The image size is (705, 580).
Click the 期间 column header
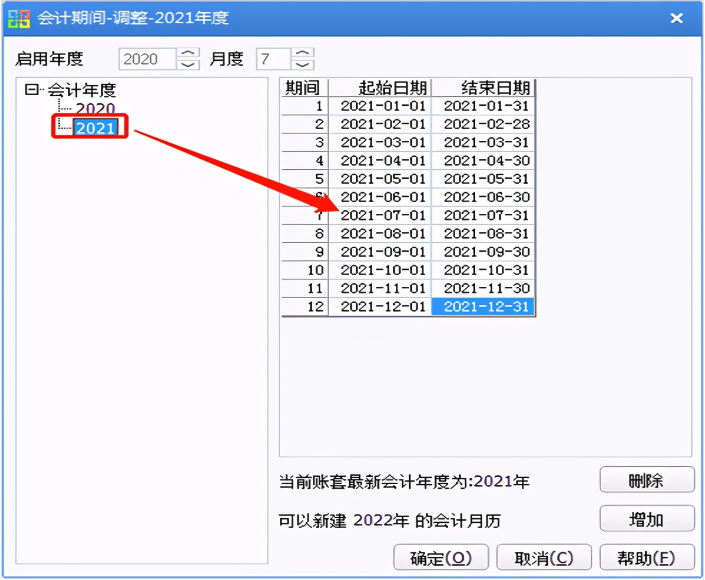point(305,88)
